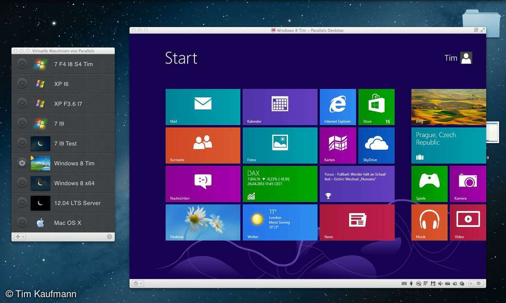
Task: Open the Spiele Xbox tile
Action: click(429, 184)
